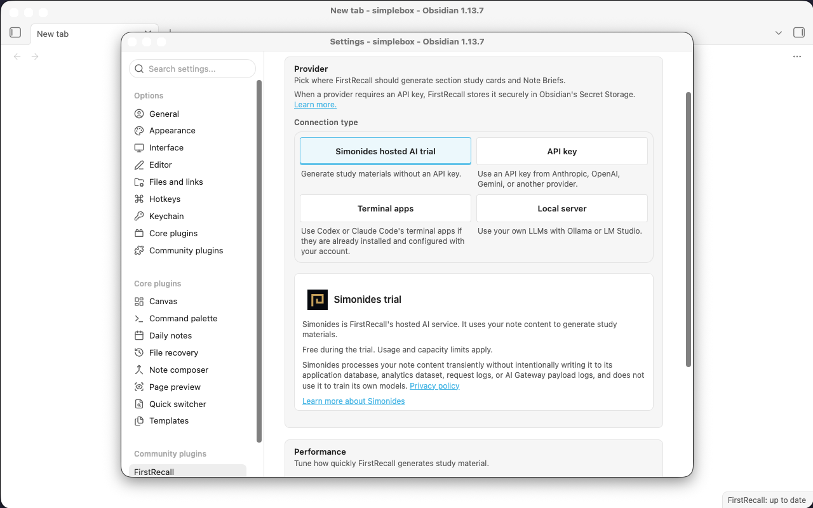813x508 pixels.
Task: Click the Performance section heading
Action: pos(320,451)
